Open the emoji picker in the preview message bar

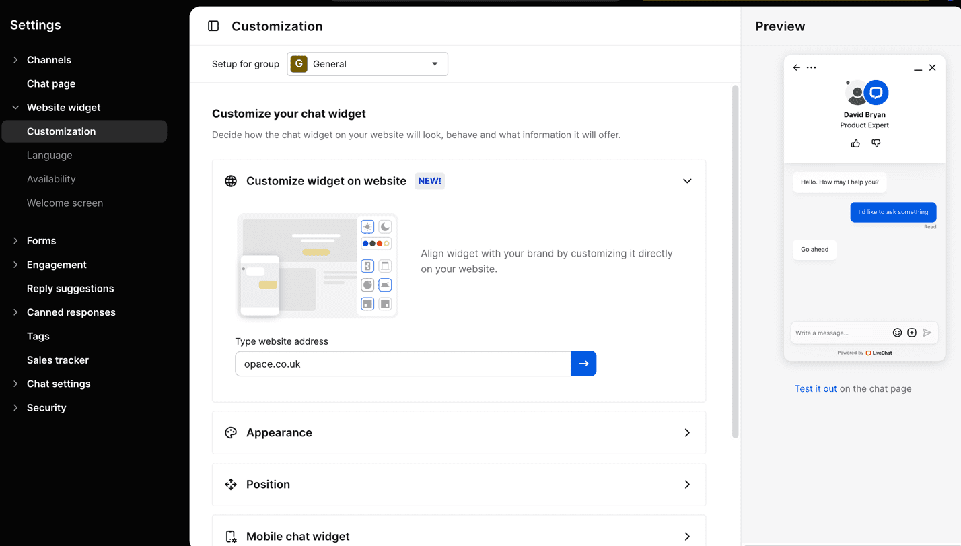897,332
